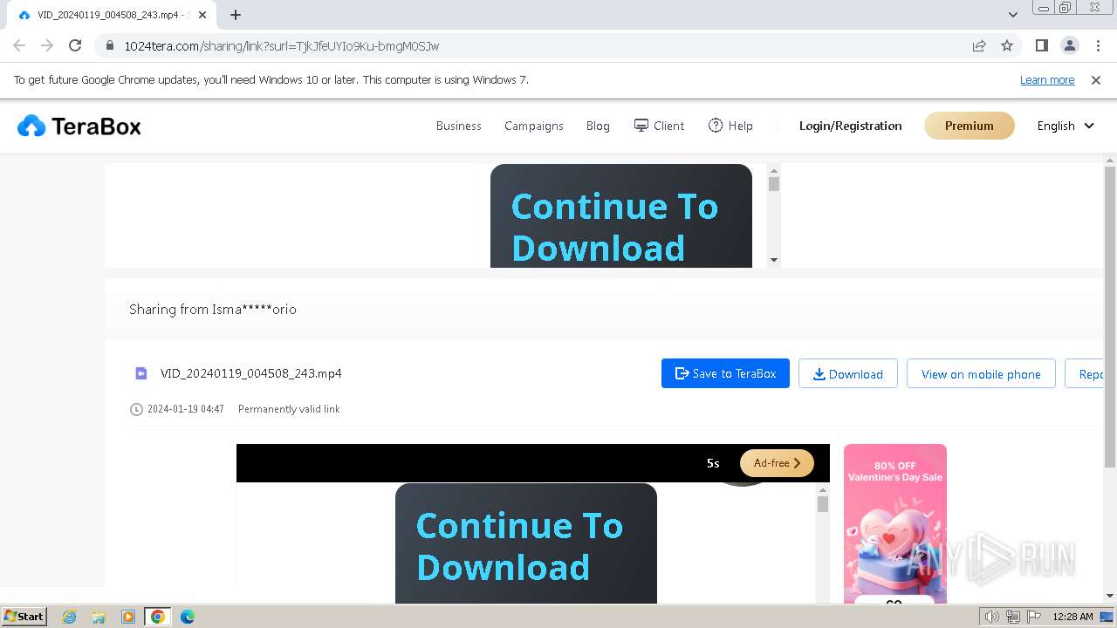The image size is (1117, 628).
Task: Click the Premium button
Action: click(969, 126)
